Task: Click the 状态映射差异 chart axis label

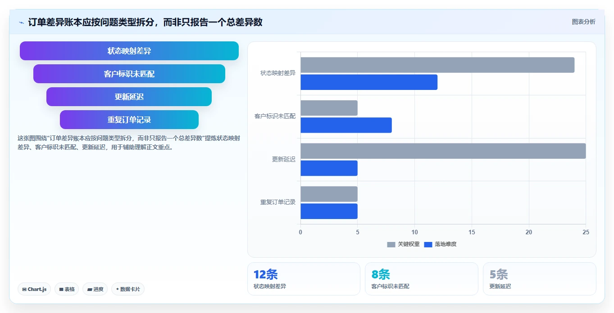Action: [x=278, y=73]
